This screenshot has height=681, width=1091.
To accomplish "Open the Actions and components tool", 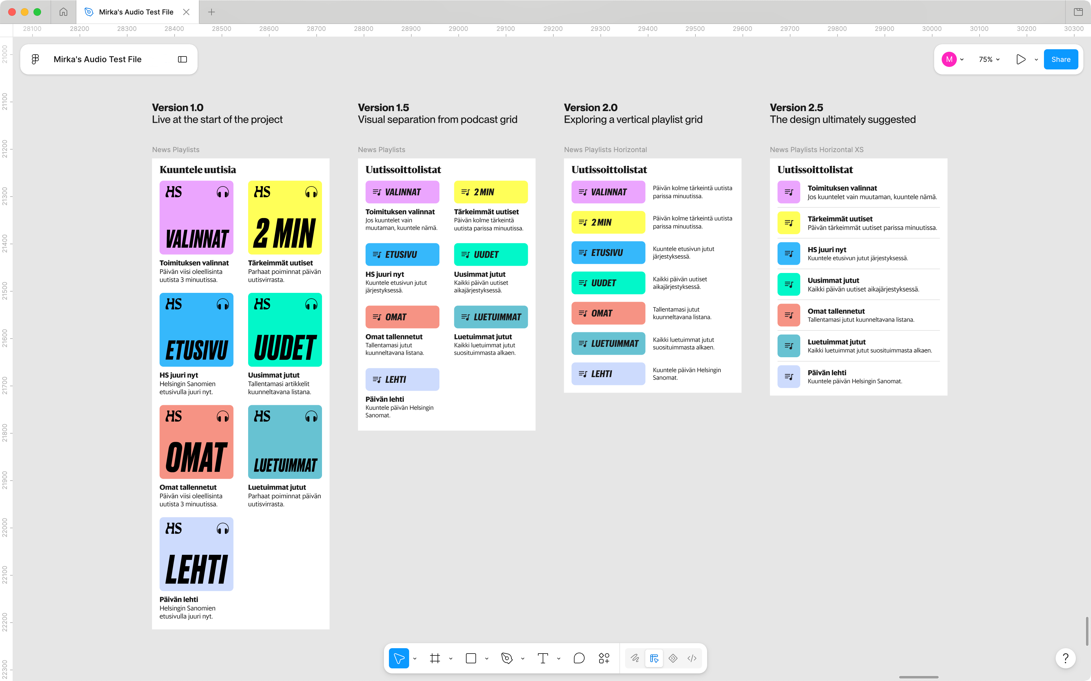I will coord(604,658).
